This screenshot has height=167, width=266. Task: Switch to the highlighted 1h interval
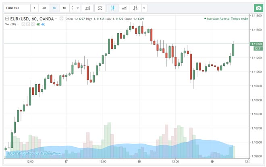(x=54, y=8)
